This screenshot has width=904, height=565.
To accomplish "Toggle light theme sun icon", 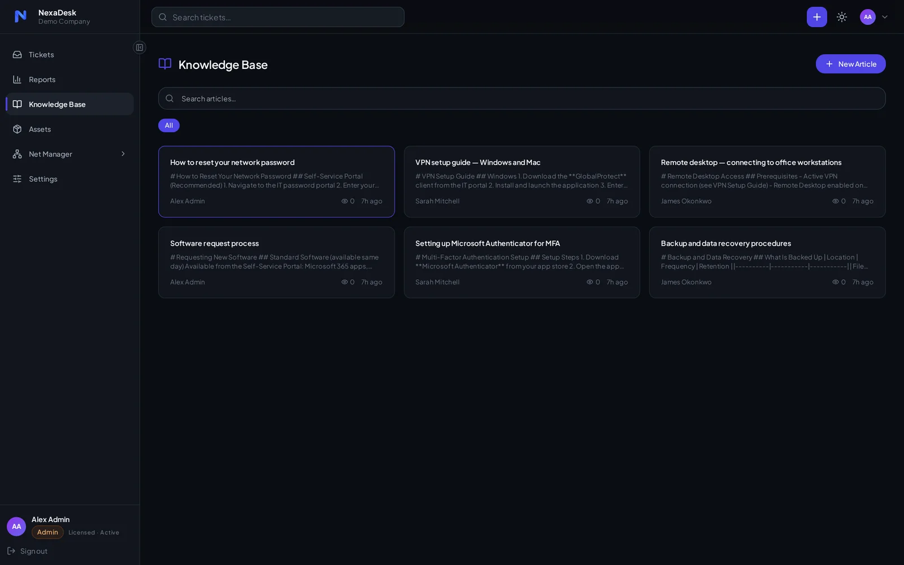I will [842, 17].
